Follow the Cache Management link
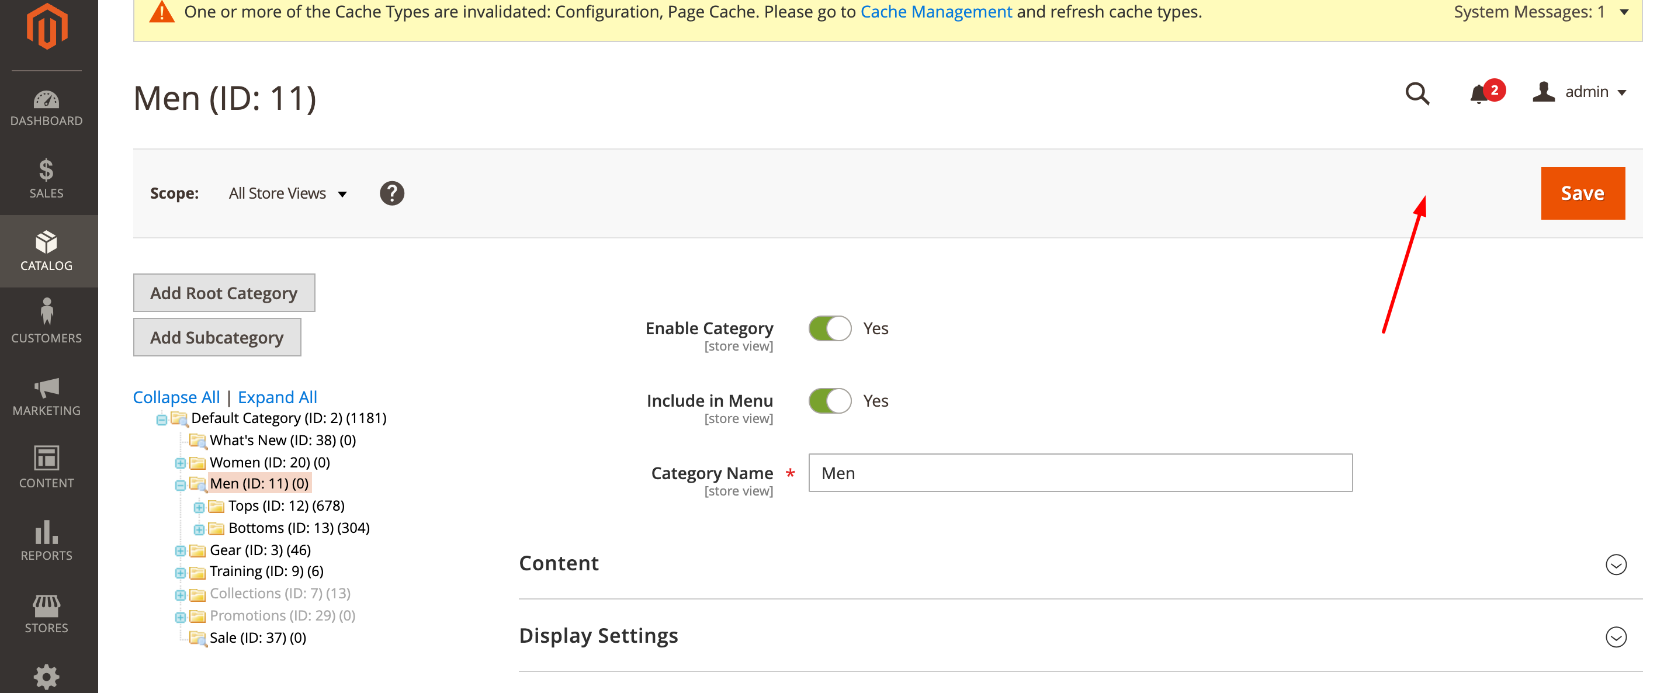This screenshot has height=693, width=1657. click(x=935, y=12)
